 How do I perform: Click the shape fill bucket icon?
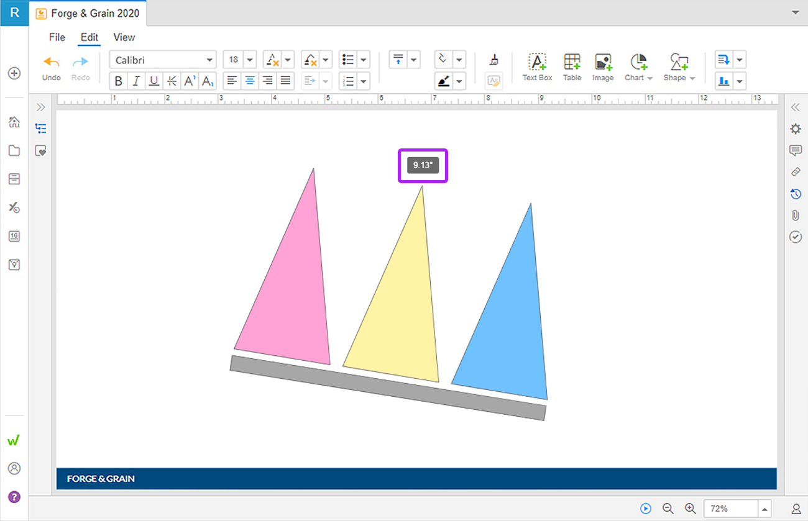point(443,60)
